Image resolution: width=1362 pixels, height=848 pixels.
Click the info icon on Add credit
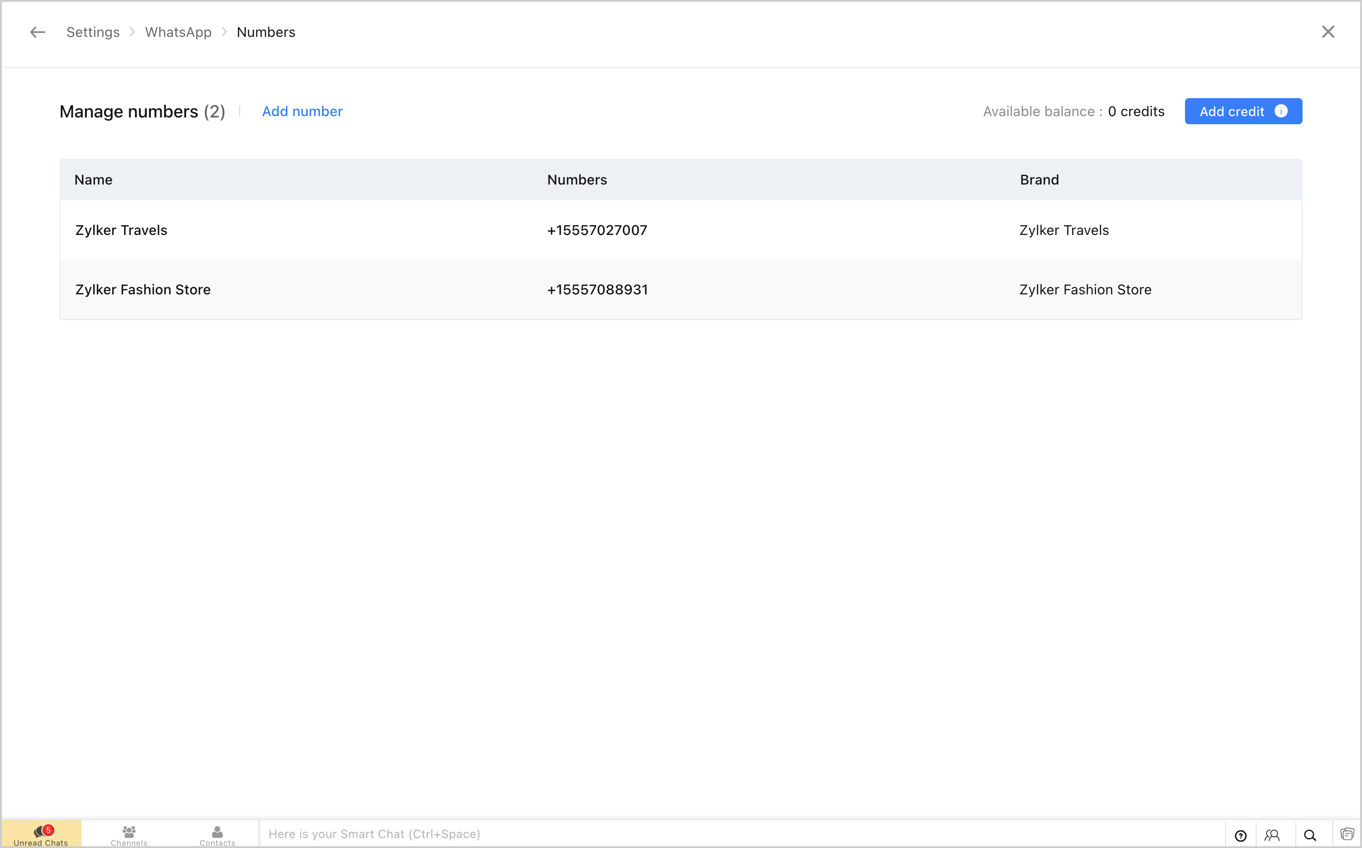tap(1280, 111)
